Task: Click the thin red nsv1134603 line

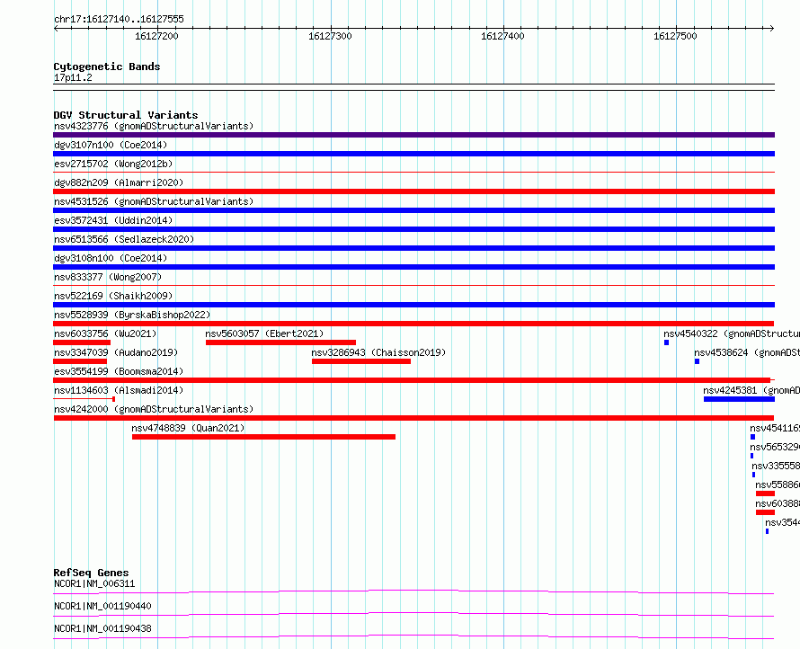Action: [84, 399]
